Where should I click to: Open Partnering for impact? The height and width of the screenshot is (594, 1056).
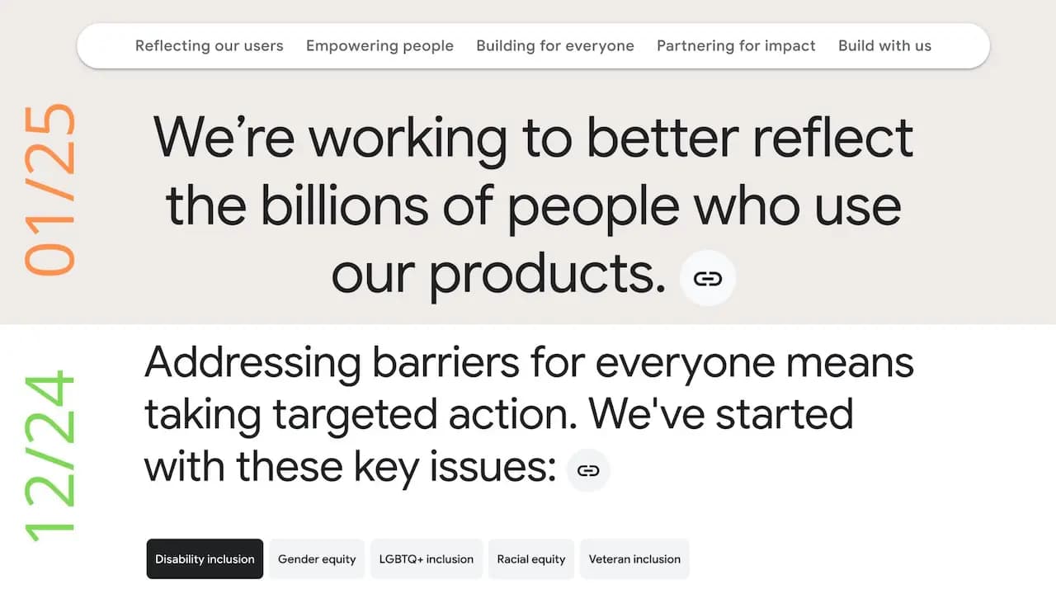click(x=735, y=45)
